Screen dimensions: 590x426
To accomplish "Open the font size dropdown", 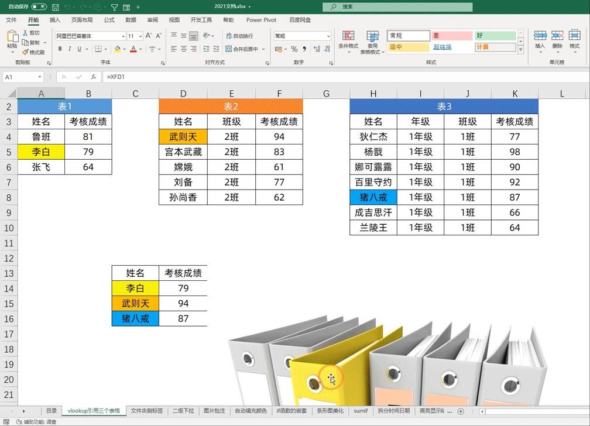I will [140, 36].
